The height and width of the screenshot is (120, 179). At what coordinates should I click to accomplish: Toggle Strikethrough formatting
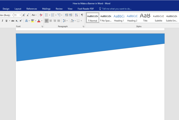13,21
